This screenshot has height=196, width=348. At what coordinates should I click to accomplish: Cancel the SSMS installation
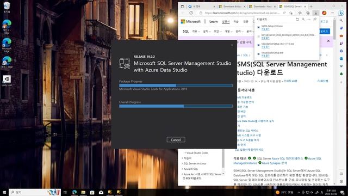pyautogui.click(x=176, y=139)
